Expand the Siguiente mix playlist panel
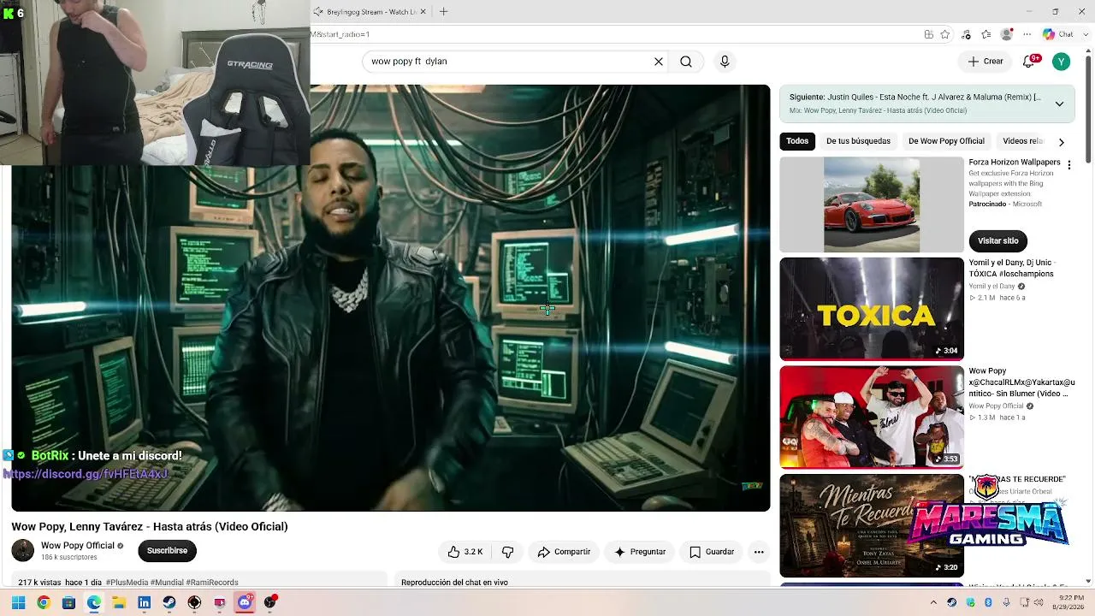This screenshot has height=616, width=1095. click(x=1059, y=104)
